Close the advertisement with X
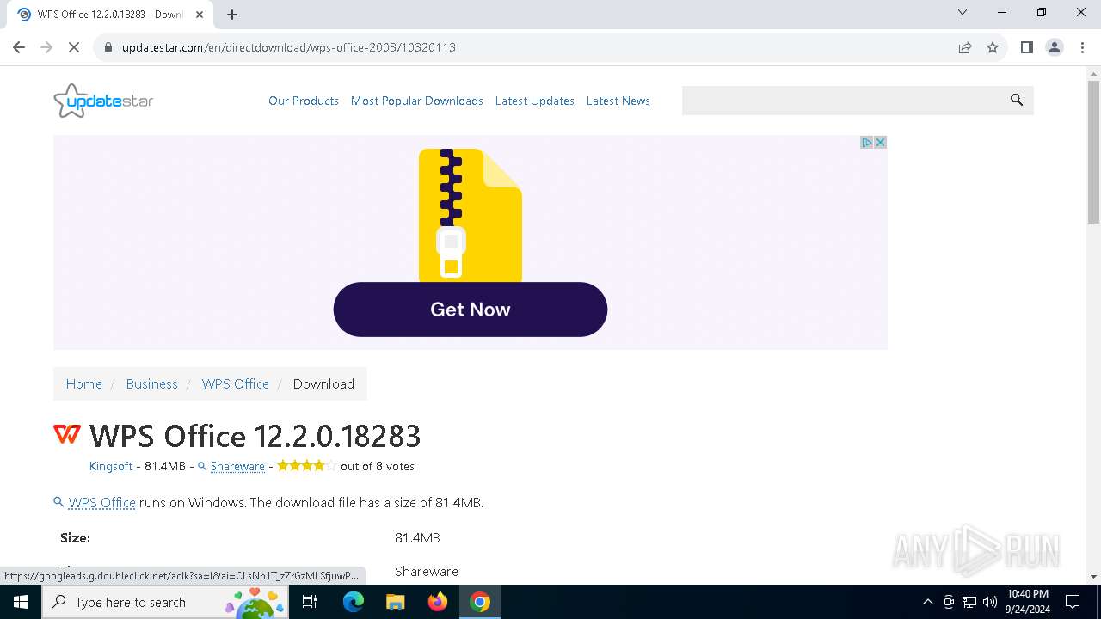Image resolution: width=1101 pixels, height=619 pixels. [x=880, y=143]
